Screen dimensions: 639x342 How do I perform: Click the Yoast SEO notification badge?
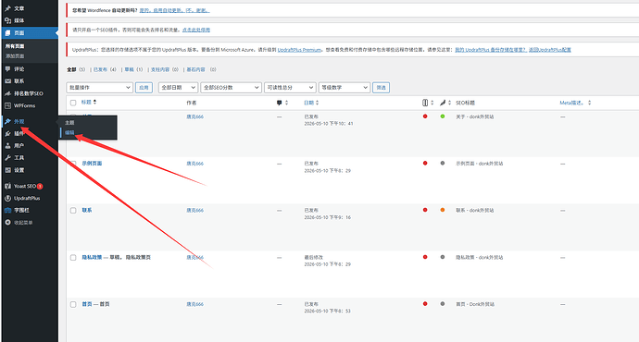[x=40, y=186]
